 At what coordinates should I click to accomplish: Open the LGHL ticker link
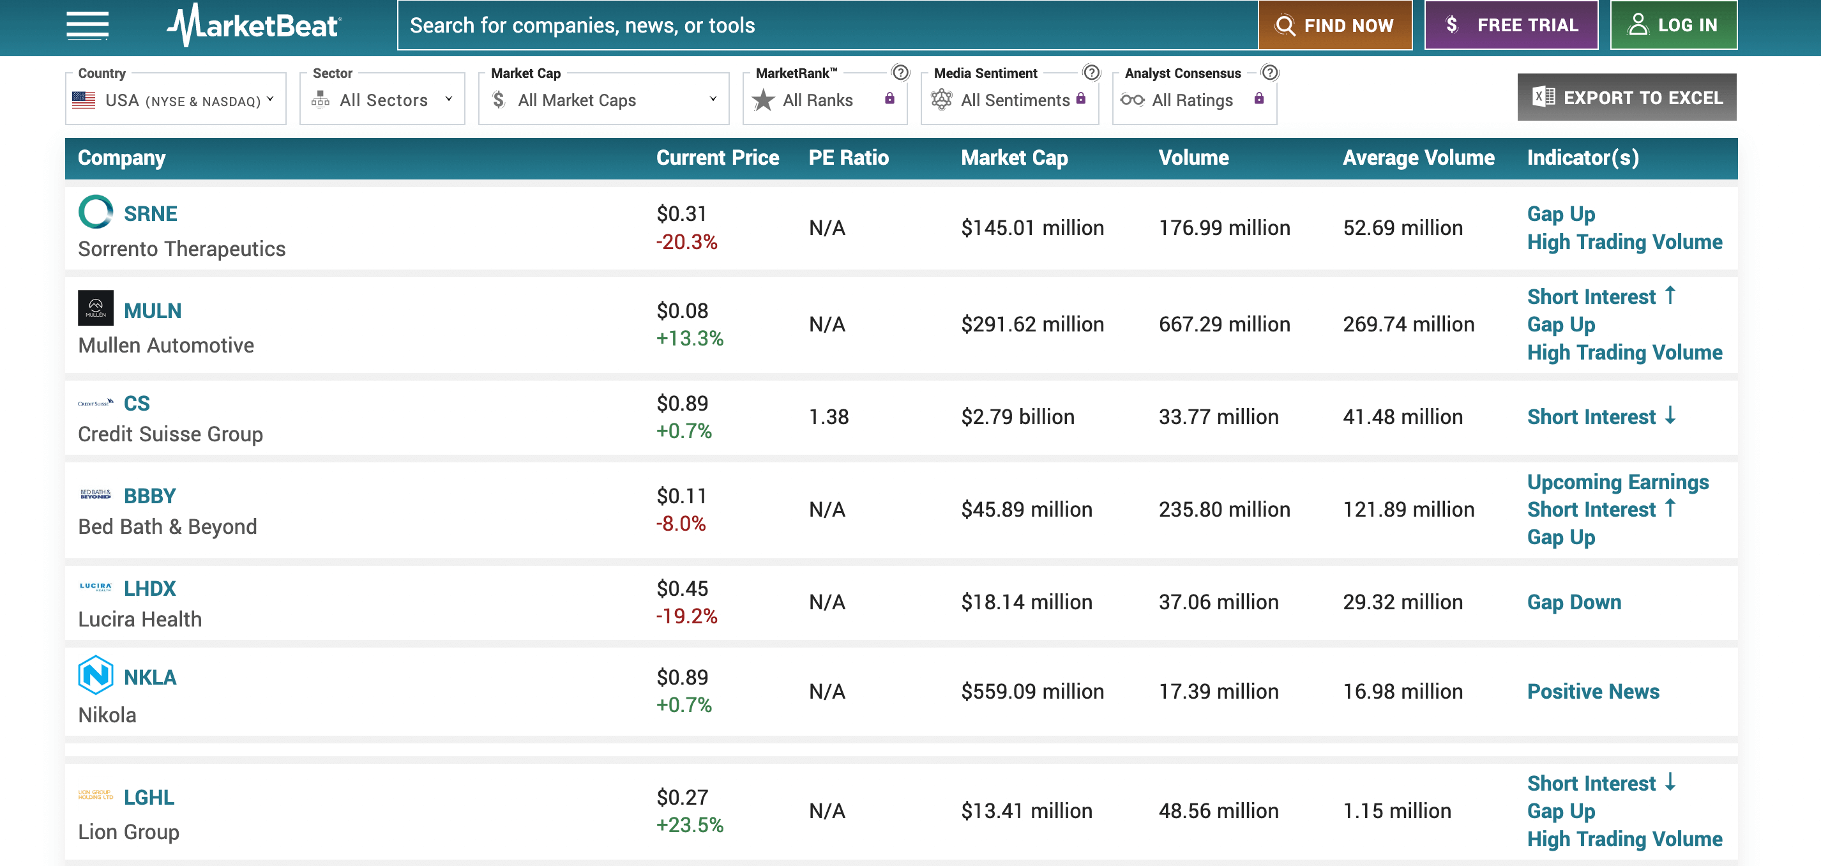148,798
